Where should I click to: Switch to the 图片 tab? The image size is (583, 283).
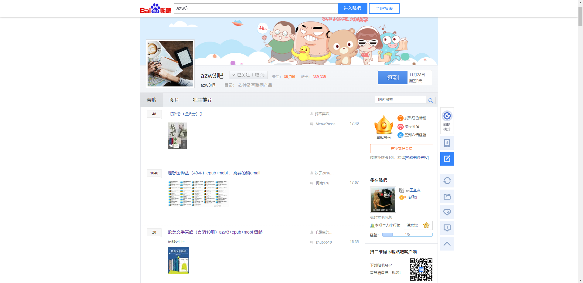175,100
